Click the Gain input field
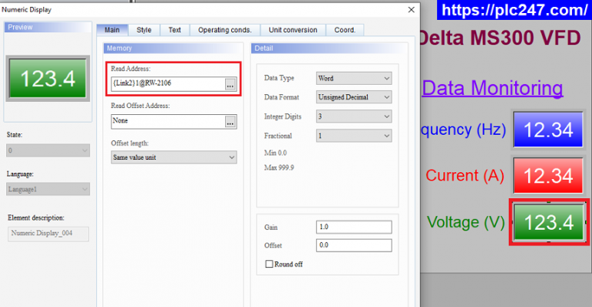Screen dimensions: 592x307 (x=354, y=227)
